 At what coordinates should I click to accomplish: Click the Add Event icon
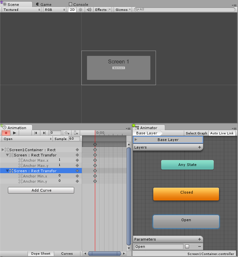pos(76,133)
